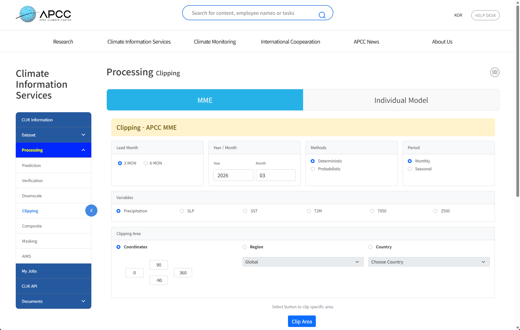
Task: Expand the Documents sidebar section
Action: [x=54, y=301]
